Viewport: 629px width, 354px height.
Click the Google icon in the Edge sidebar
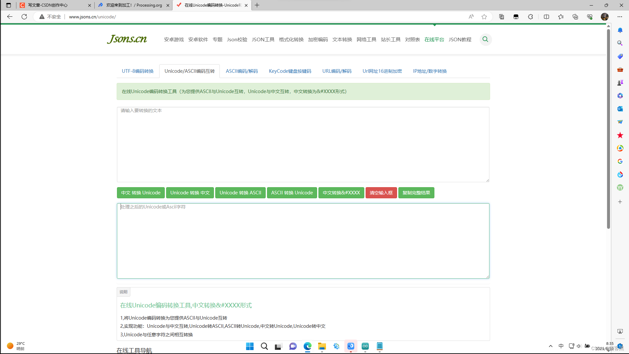pos(620,161)
